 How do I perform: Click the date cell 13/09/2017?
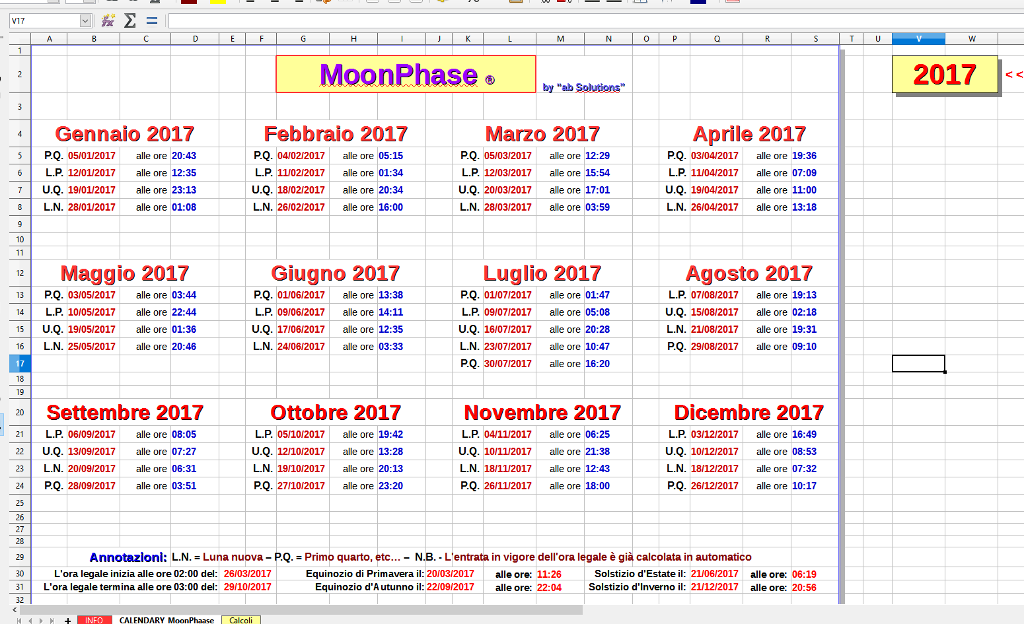click(x=92, y=452)
